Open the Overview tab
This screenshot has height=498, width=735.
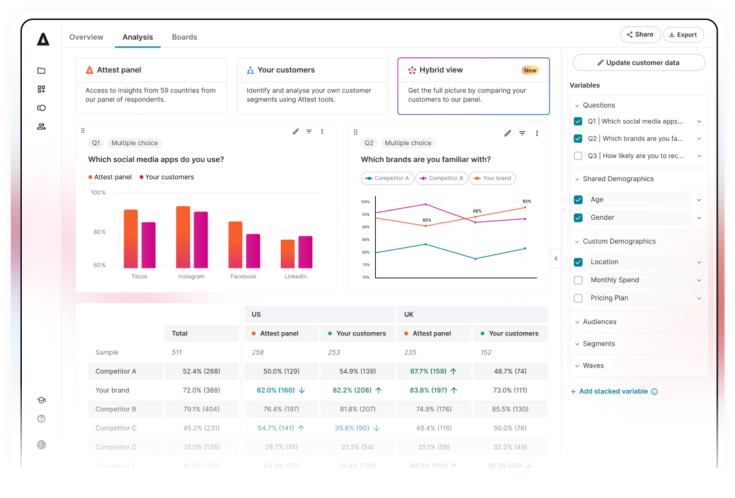[86, 37]
